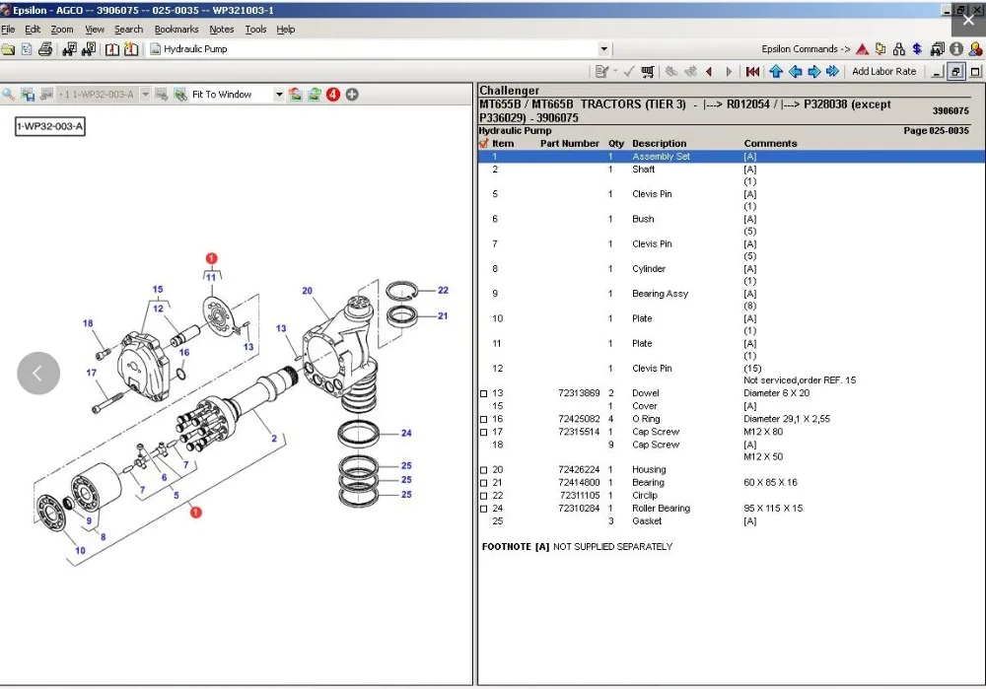Open the Notes menu
This screenshot has height=689, width=986.
(221, 29)
